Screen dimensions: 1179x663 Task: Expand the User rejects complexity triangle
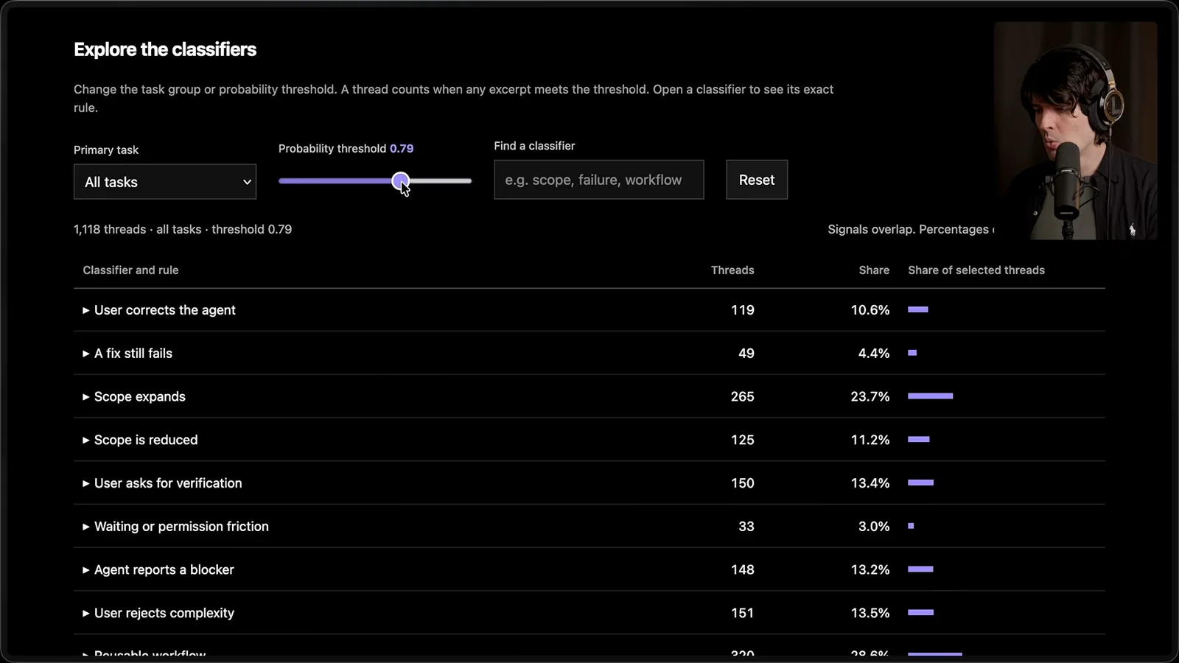pyautogui.click(x=86, y=614)
